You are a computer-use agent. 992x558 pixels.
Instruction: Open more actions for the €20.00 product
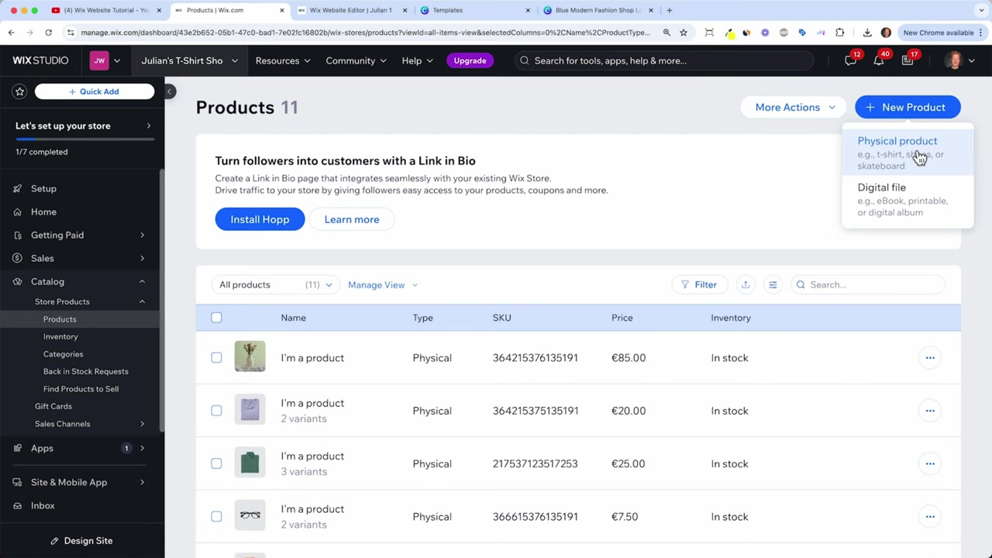point(930,411)
